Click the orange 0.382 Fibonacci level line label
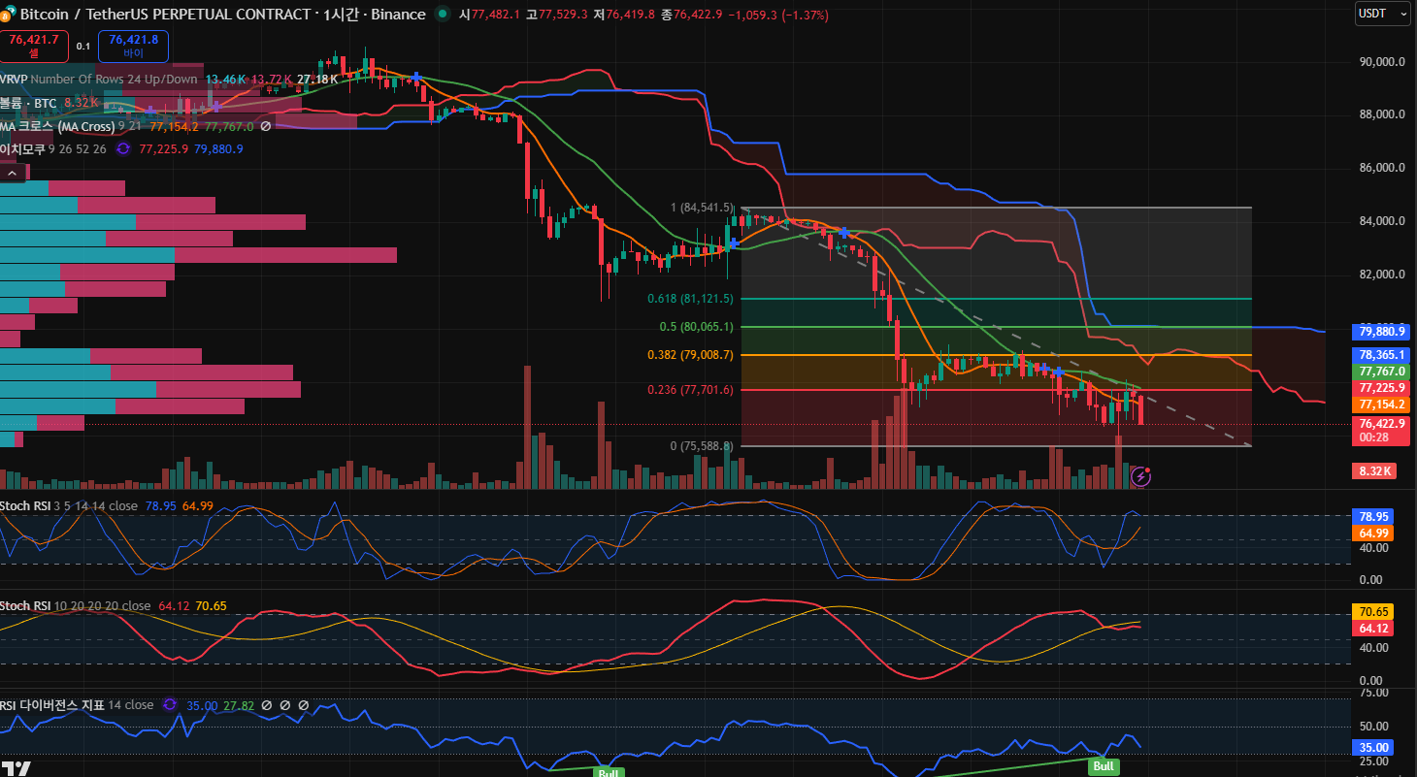The height and width of the screenshot is (777, 1417). click(x=690, y=355)
